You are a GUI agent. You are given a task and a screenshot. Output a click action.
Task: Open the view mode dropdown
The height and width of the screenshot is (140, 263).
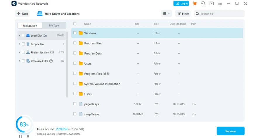point(166,13)
